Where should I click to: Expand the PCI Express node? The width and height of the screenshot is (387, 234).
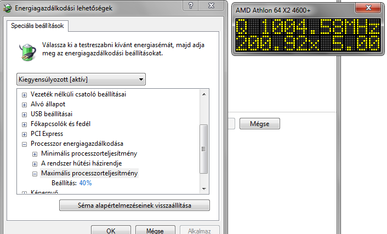pos(24,134)
